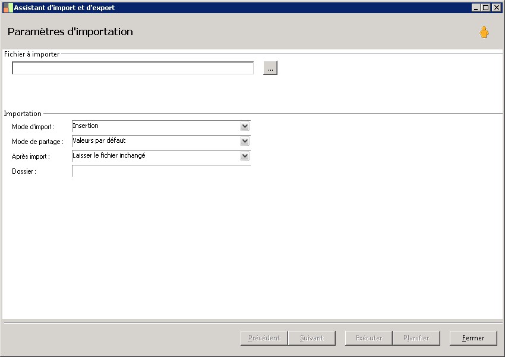Click the Fichier à importer group label

tap(31, 54)
